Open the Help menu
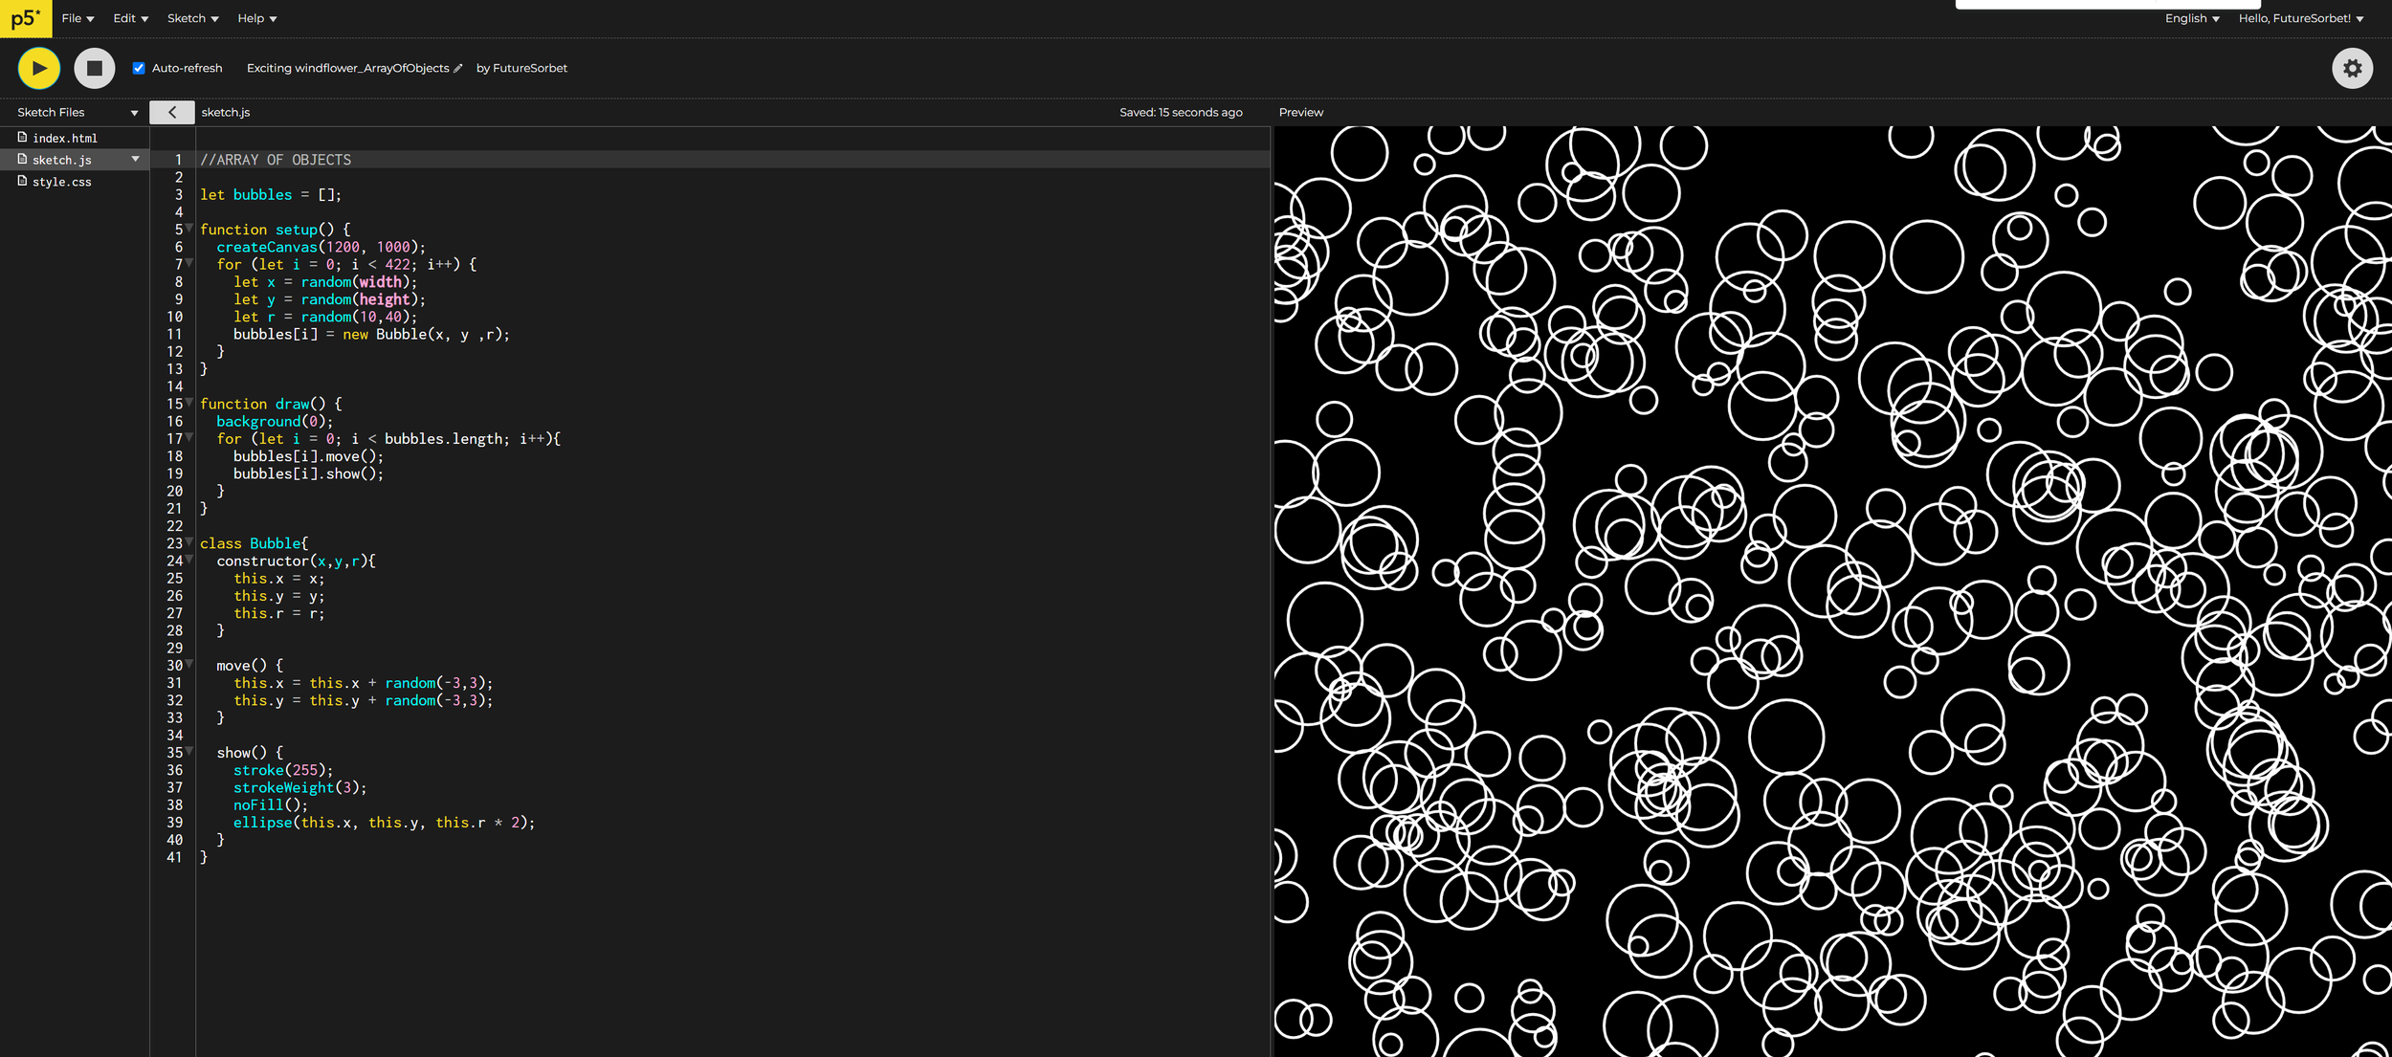The height and width of the screenshot is (1057, 2392). click(x=256, y=18)
